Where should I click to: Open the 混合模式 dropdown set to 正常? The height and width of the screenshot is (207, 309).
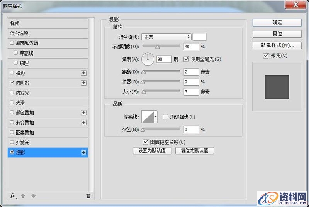(x=166, y=37)
